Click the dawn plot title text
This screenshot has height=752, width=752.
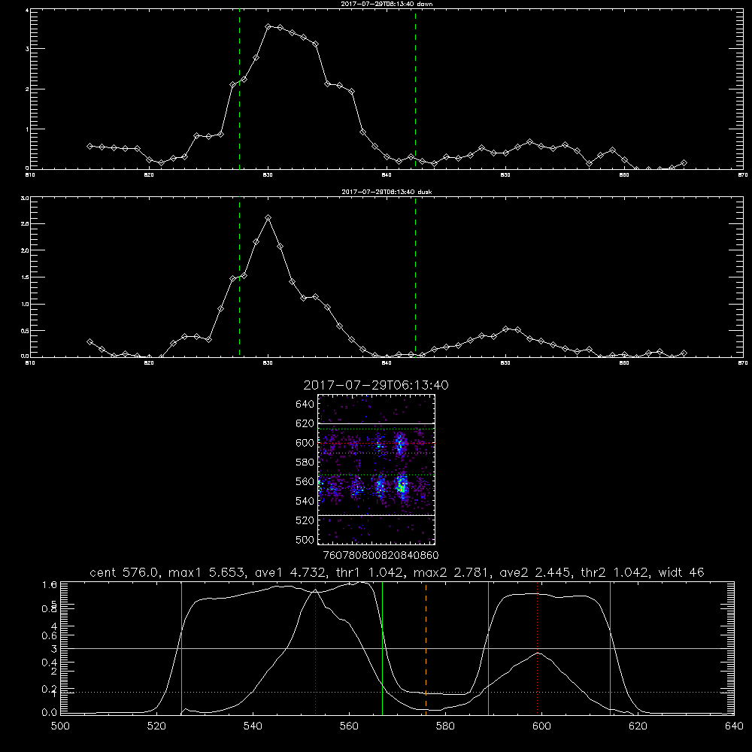click(x=387, y=4)
